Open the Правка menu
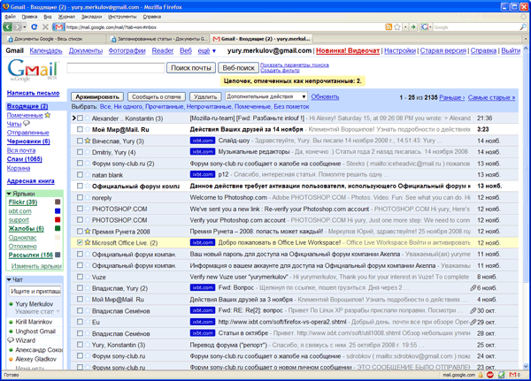The height and width of the screenshot is (381, 531). point(29,17)
